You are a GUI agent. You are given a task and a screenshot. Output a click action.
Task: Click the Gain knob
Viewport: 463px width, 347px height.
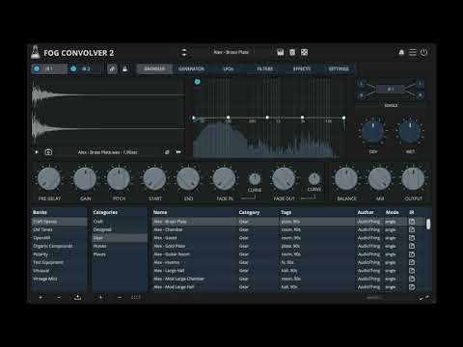pyautogui.click(x=85, y=178)
